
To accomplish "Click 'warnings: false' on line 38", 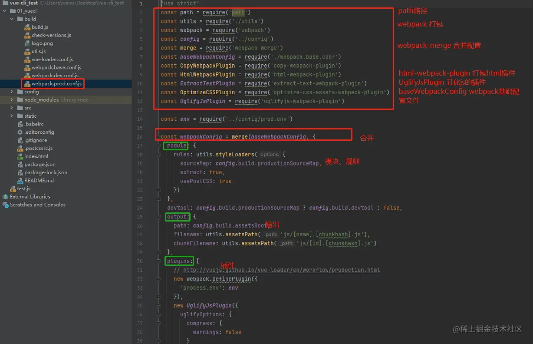I will [x=217, y=332].
